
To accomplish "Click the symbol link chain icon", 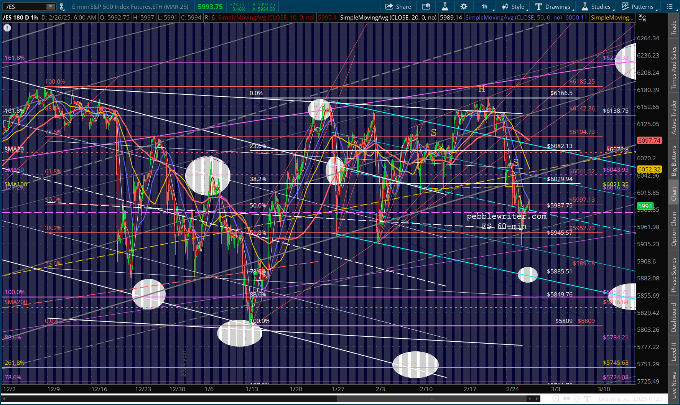I will click(x=62, y=7).
